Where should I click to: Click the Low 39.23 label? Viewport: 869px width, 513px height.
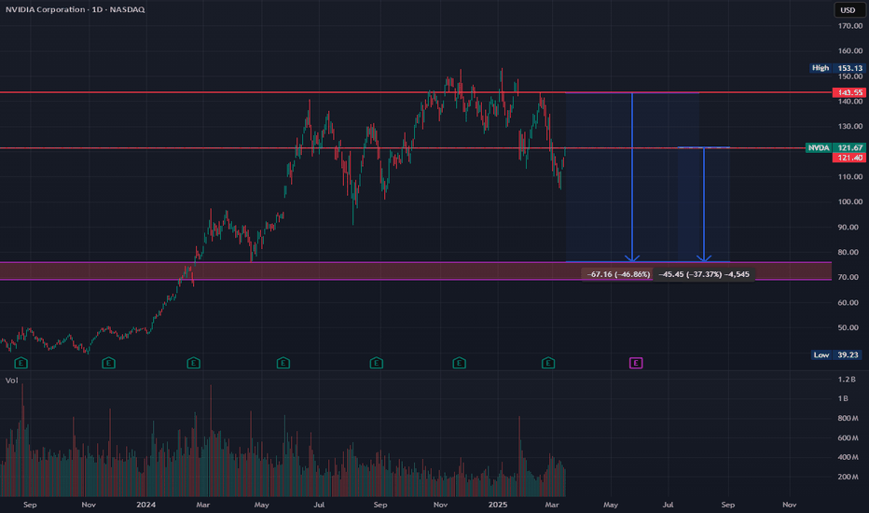(837, 354)
